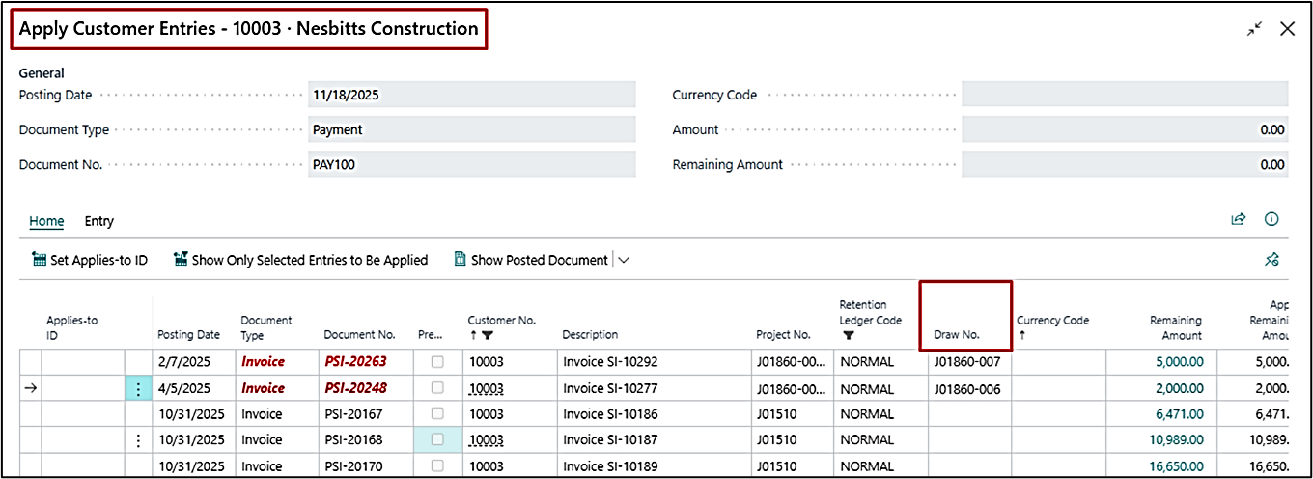The width and height of the screenshot is (1313, 479).
Task: Open row options for PSI-20168
Action: pos(138,440)
